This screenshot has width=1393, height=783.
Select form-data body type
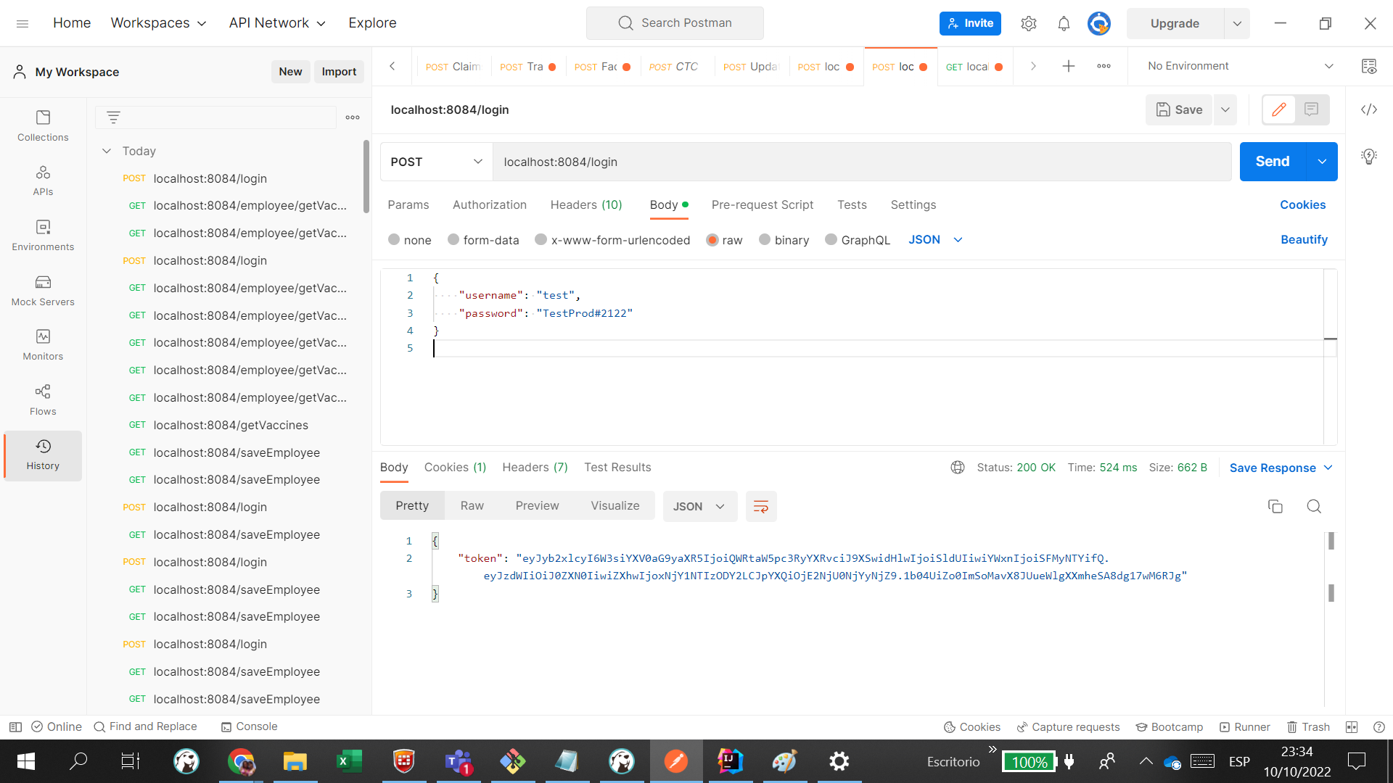coord(483,239)
